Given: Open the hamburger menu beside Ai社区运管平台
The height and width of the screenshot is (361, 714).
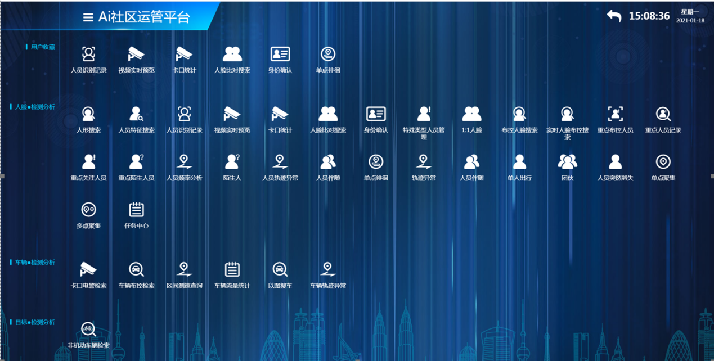Looking at the screenshot, I should (x=88, y=17).
